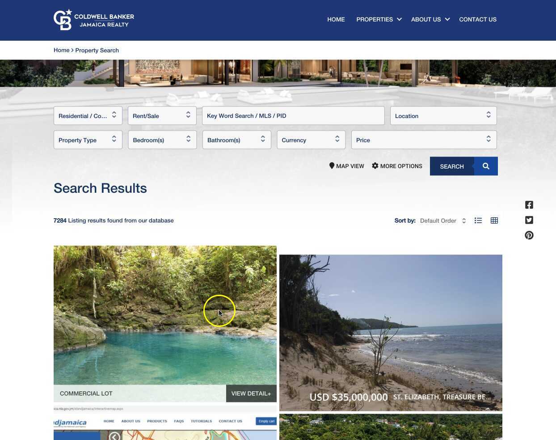Switch results to list view icon
Screen dimensions: 556x440
478,220
